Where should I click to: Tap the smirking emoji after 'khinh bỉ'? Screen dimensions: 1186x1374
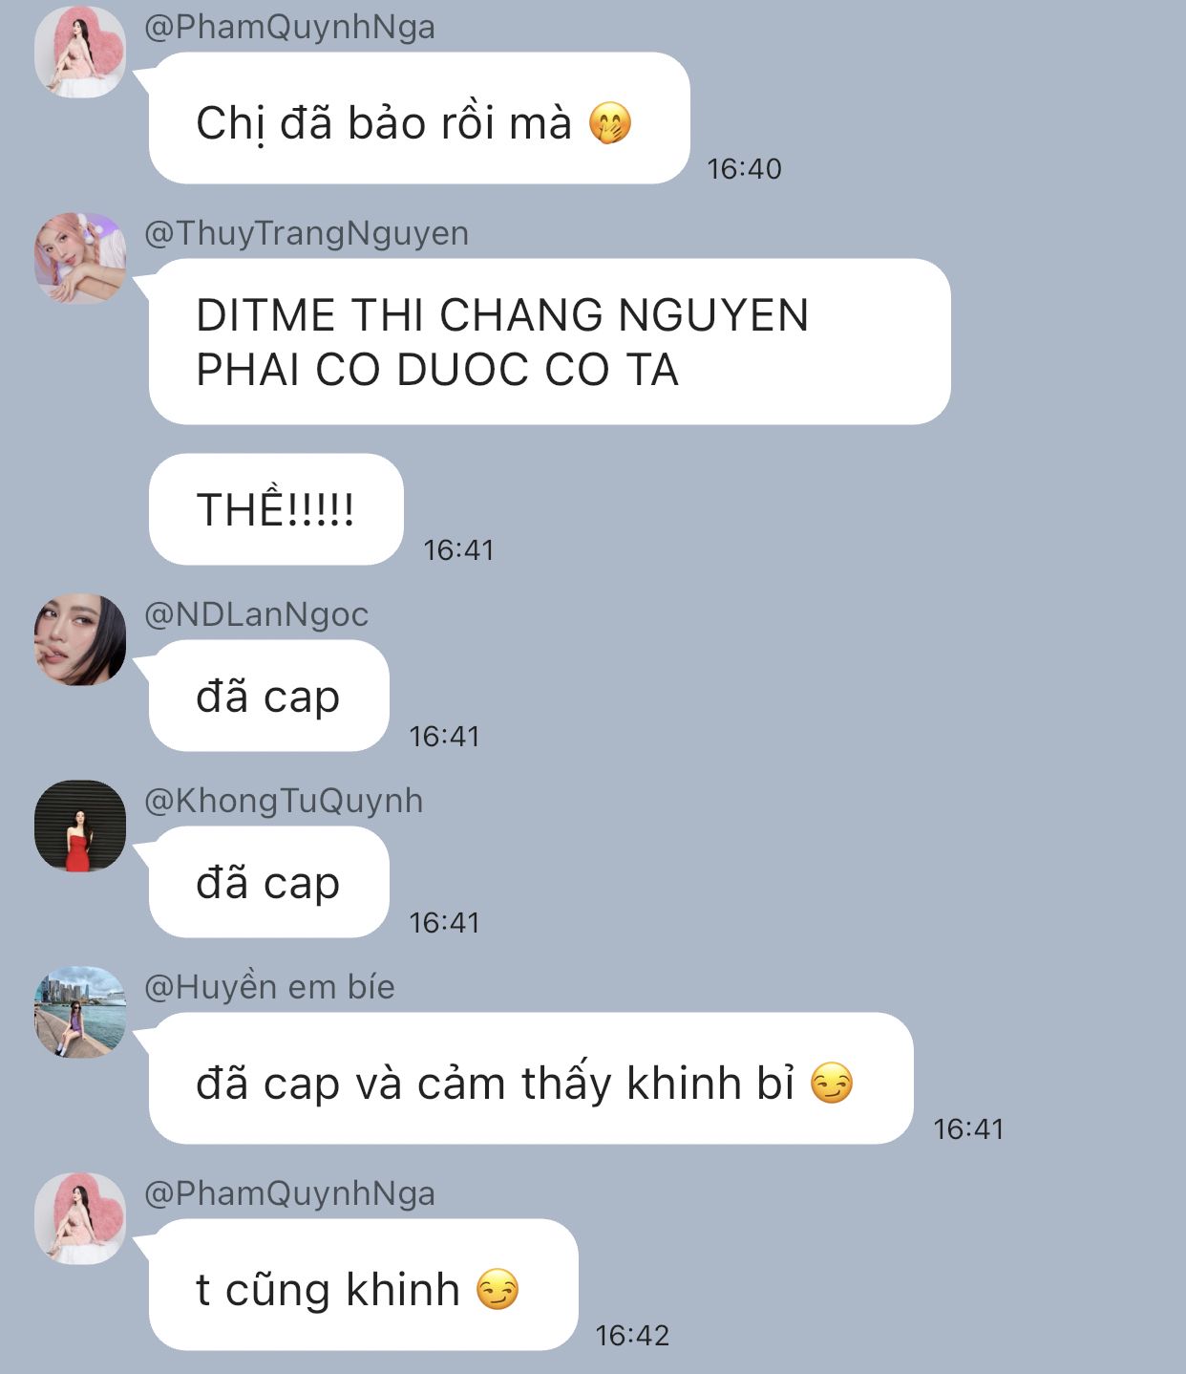tap(832, 1084)
